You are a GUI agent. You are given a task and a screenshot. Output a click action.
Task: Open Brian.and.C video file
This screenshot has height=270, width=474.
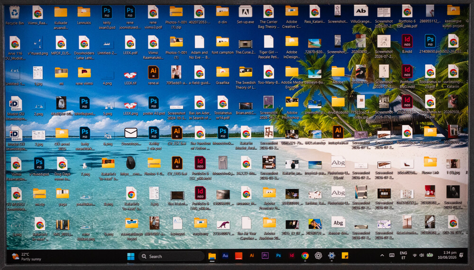[x=246, y=106]
